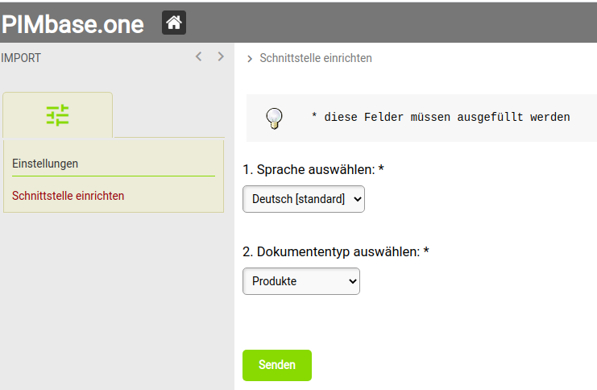Select red Schnittstelle einrichten sidebar link

coord(68,196)
